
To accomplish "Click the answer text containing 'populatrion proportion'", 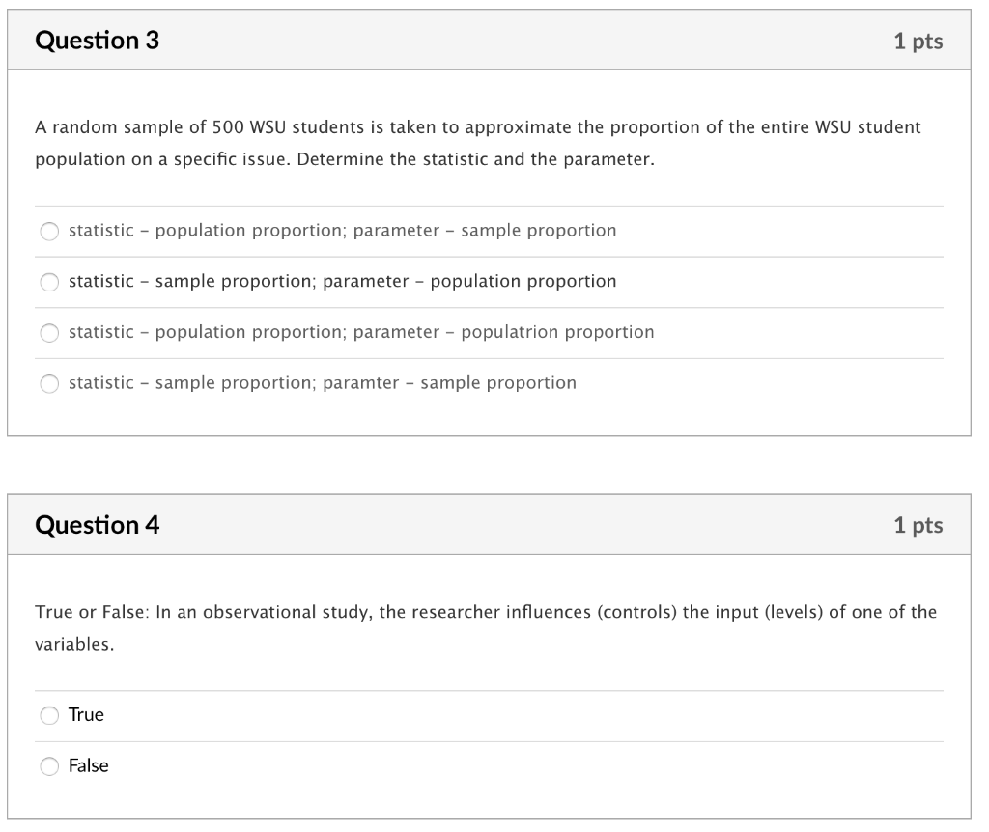I will 361,332.
